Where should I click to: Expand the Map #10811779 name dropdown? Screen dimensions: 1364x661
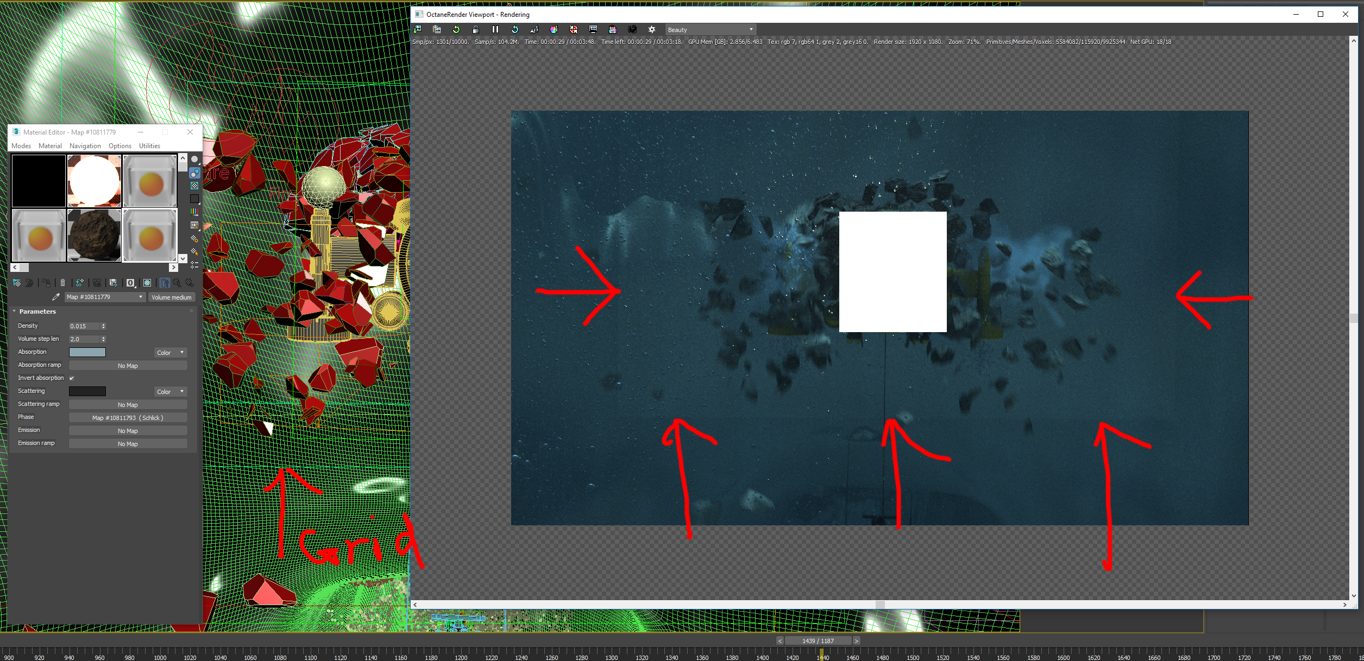coord(141,297)
